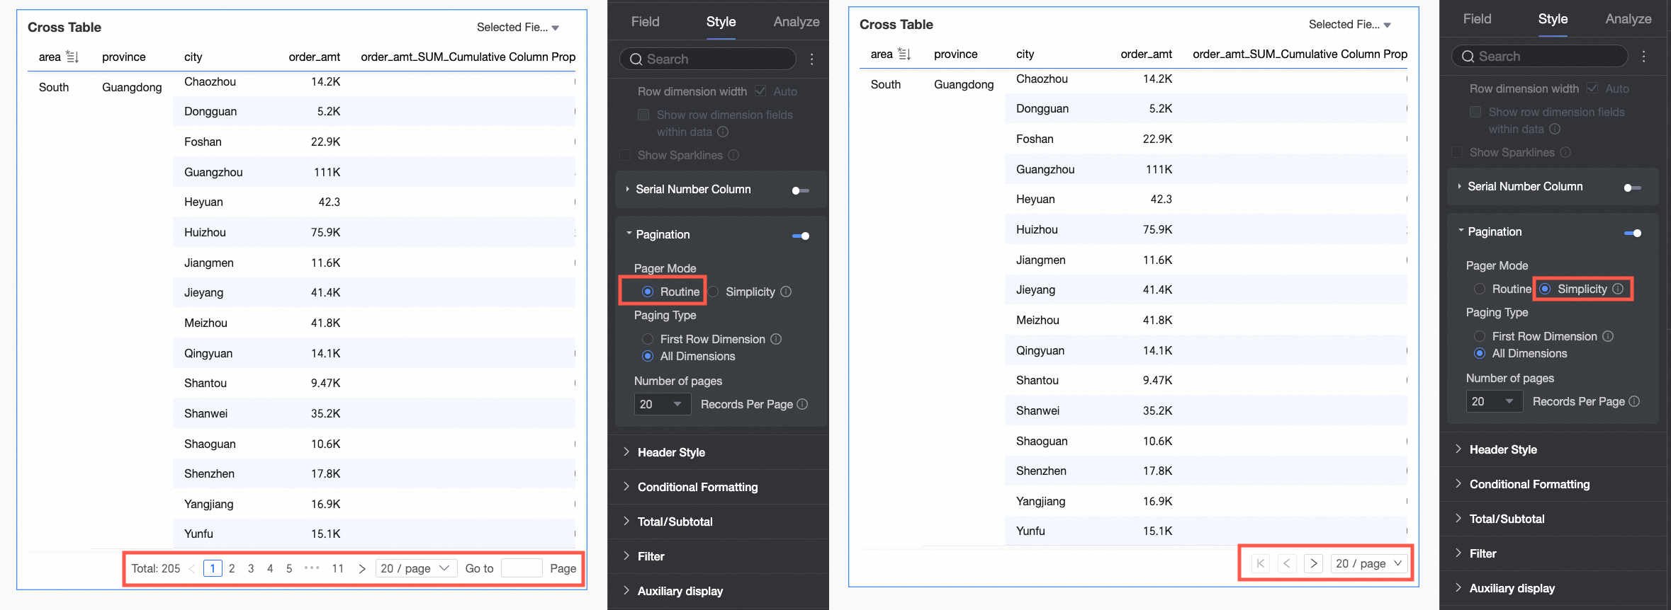Viewport: 1671px width, 610px height.
Task: Go to page 3 in the pager
Action: pyautogui.click(x=251, y=568)
